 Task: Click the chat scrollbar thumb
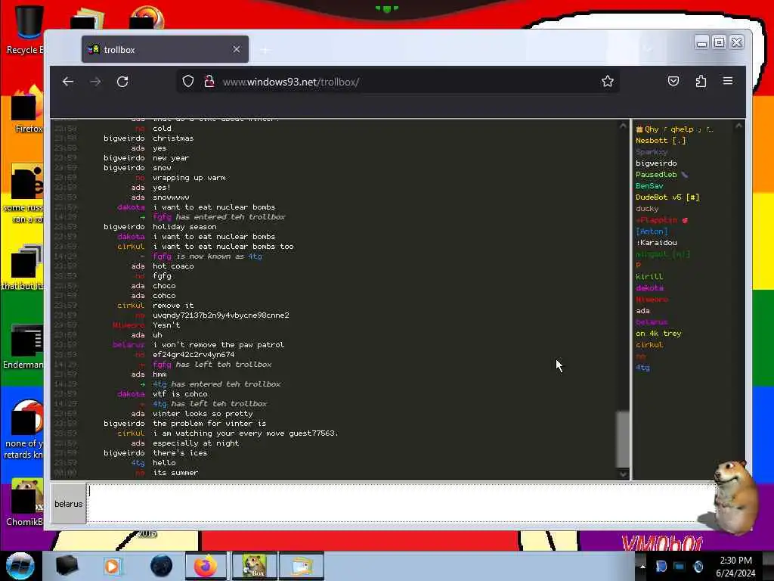(623, 439)
